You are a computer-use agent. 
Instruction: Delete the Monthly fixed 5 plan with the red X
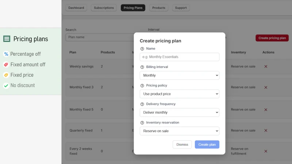[266, 110]
